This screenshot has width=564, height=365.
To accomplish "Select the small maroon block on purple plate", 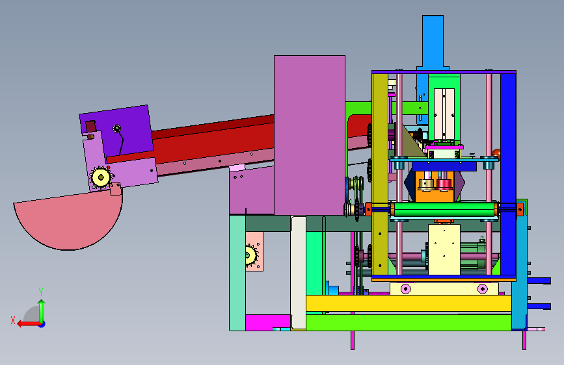I will [90, 127].
